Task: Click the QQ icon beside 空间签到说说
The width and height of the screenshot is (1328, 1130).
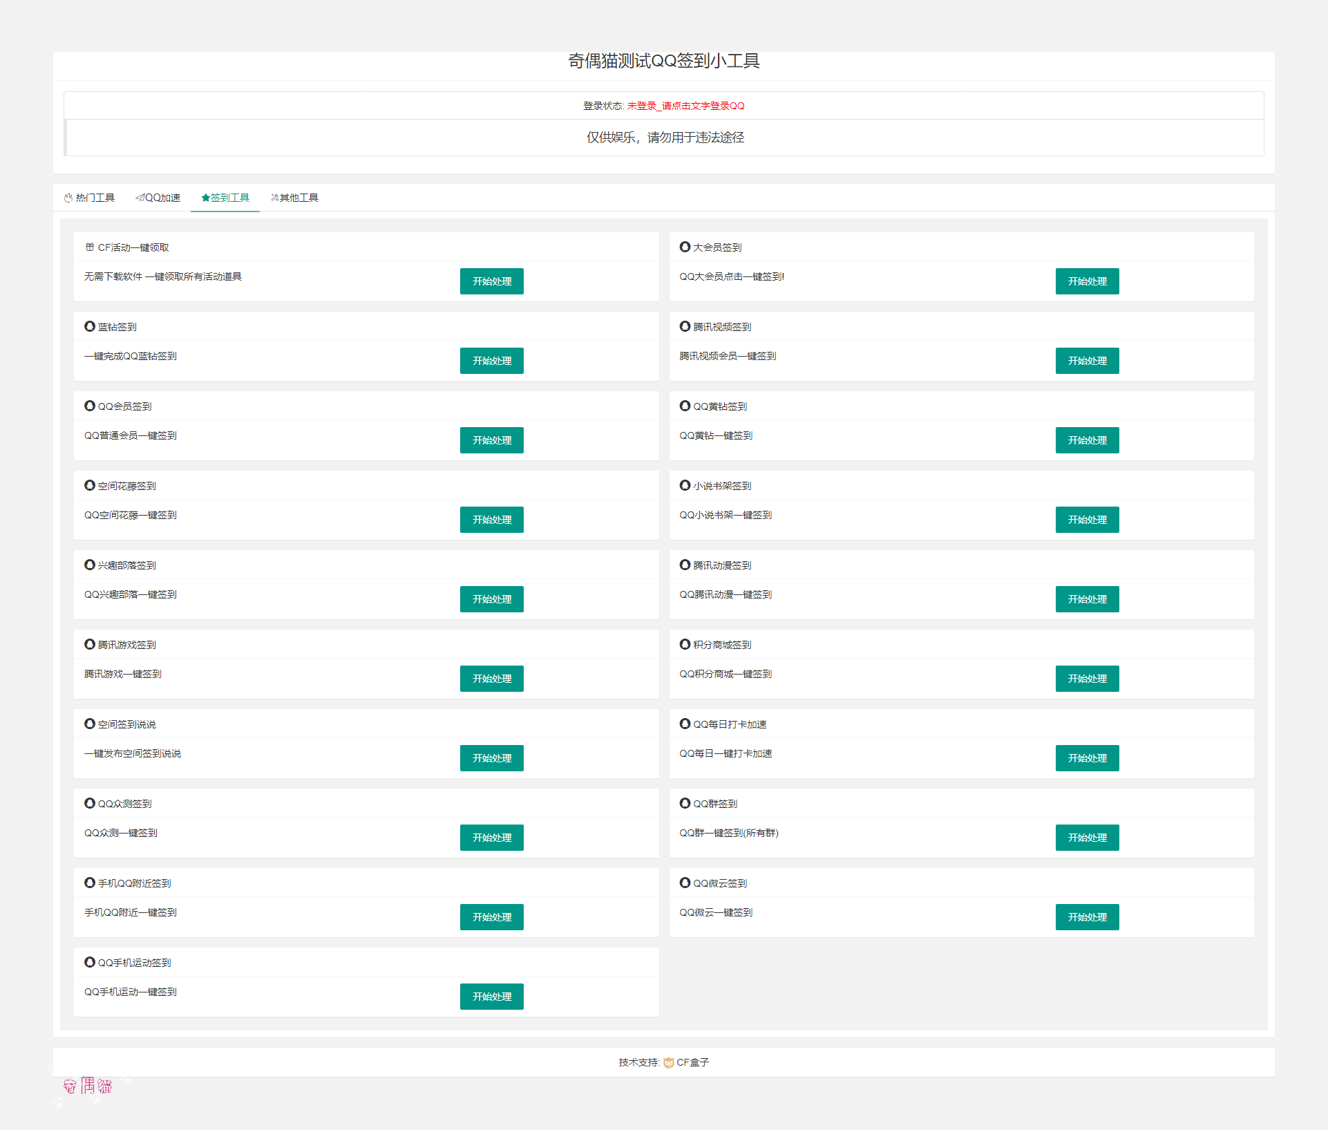Action: tap(90, 724)
